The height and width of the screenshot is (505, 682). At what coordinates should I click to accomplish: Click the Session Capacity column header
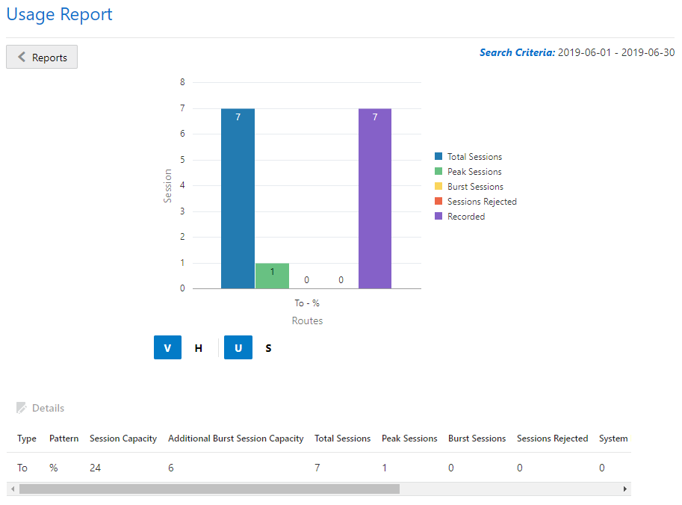tap(123, 439)
